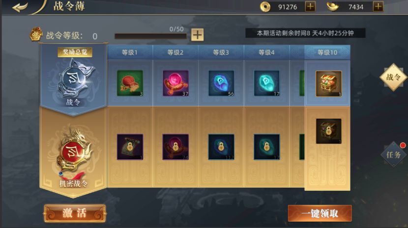Select the red 机密战令 emblem
Image resolution: width=408 pixels, height=228 pixels.
coord(75,151)
